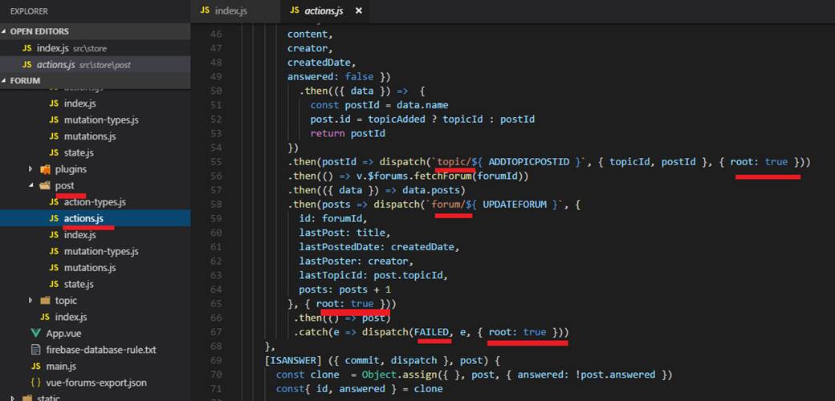Click the plugins folder icon
The image size is (835, 401).
(45, 169)
